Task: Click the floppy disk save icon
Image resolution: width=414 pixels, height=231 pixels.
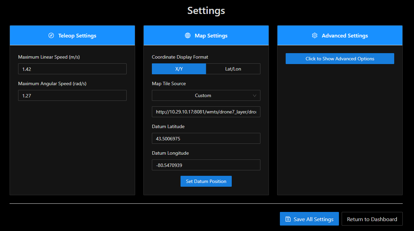Action: point(288,219)
